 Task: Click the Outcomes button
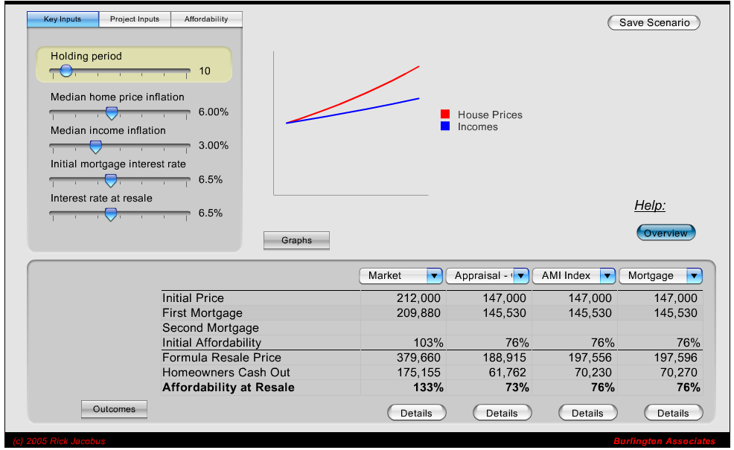coord(114,409)
